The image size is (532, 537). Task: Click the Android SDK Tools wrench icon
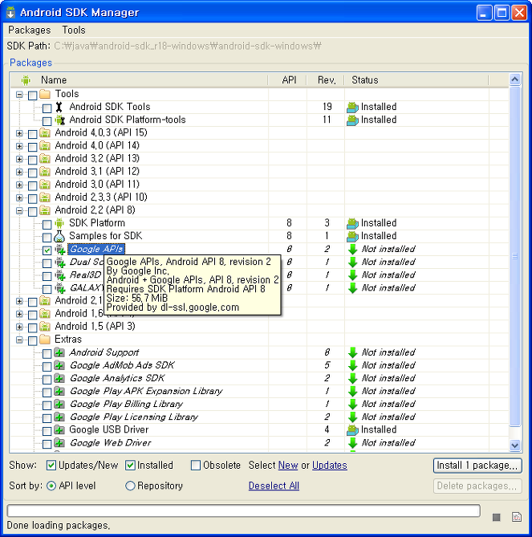pos(59,107)
